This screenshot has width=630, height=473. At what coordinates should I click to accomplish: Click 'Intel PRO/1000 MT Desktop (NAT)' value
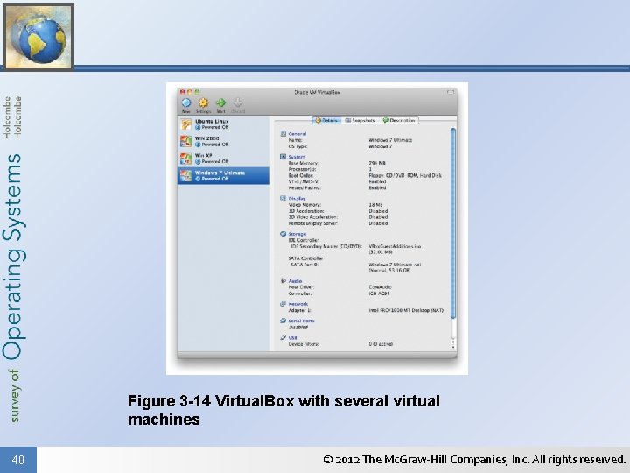click(406, 310)
